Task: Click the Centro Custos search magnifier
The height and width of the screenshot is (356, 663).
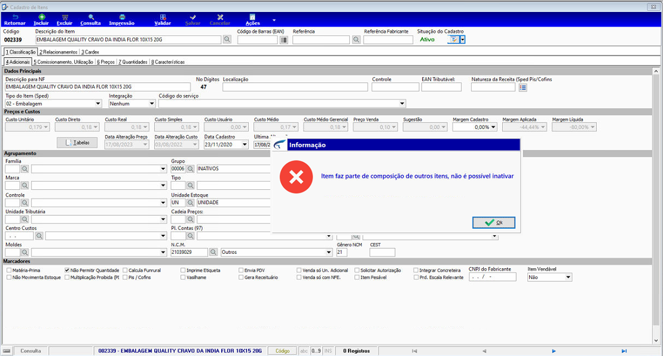Action: pyautogui.click(x=39, y=236)
